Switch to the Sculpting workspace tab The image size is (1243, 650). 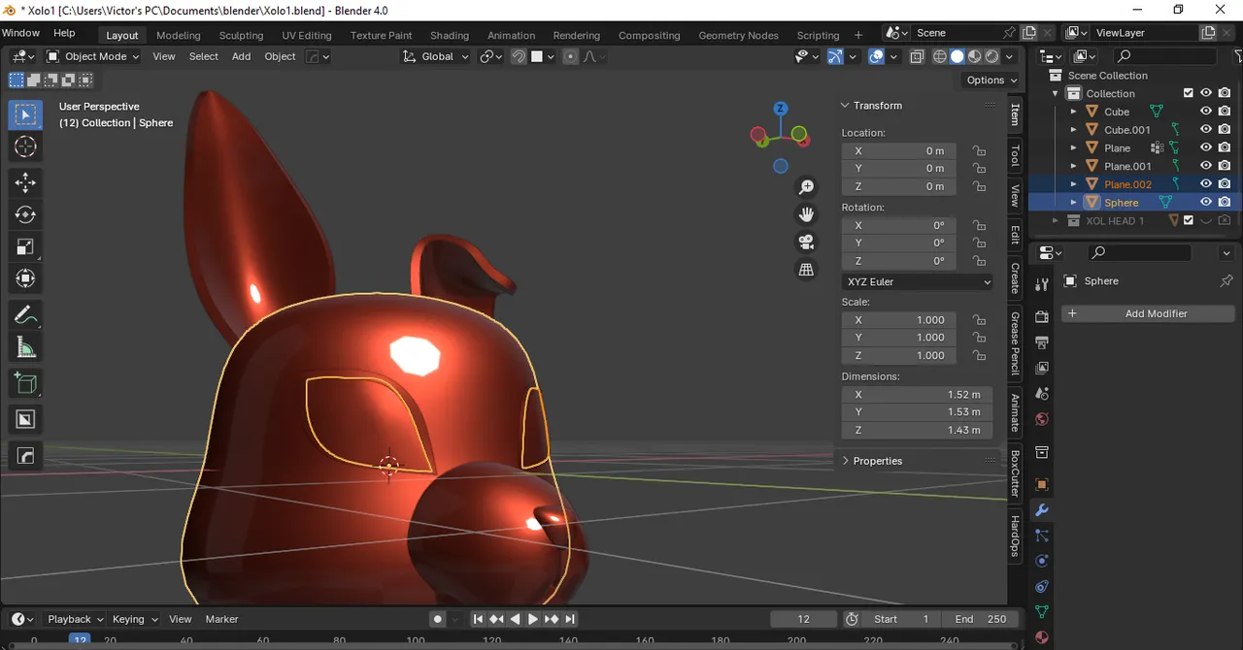(x=241, y=35)
